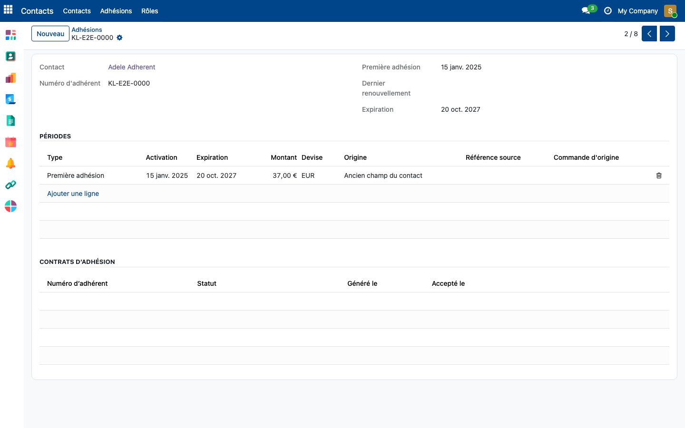The height and width of the screenshot is (428, 685).
Task: Open the Adele Adherent contact link
Action: [132, 67]
